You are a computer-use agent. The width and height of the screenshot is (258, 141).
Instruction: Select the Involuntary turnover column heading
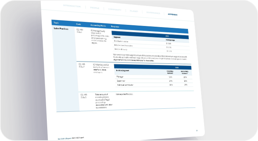(184, 72)
